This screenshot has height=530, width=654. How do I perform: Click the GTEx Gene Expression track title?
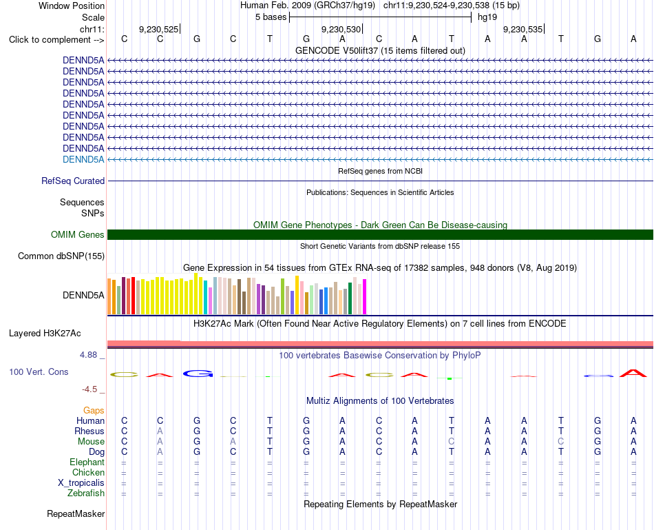pyautogui.click(x=380, y=267)
